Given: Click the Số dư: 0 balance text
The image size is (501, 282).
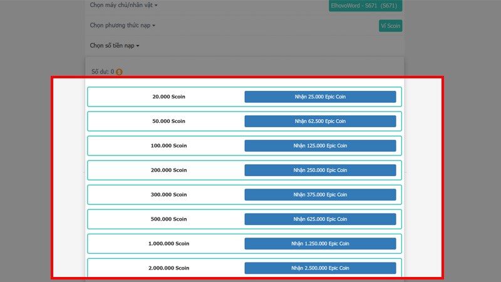Looking at the screenshot, I should pyautogui.click(x=103, y=71).
